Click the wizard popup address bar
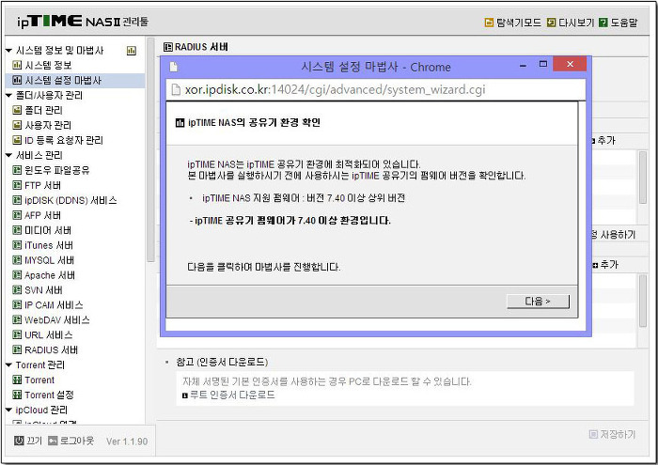 tap(376, 89)
